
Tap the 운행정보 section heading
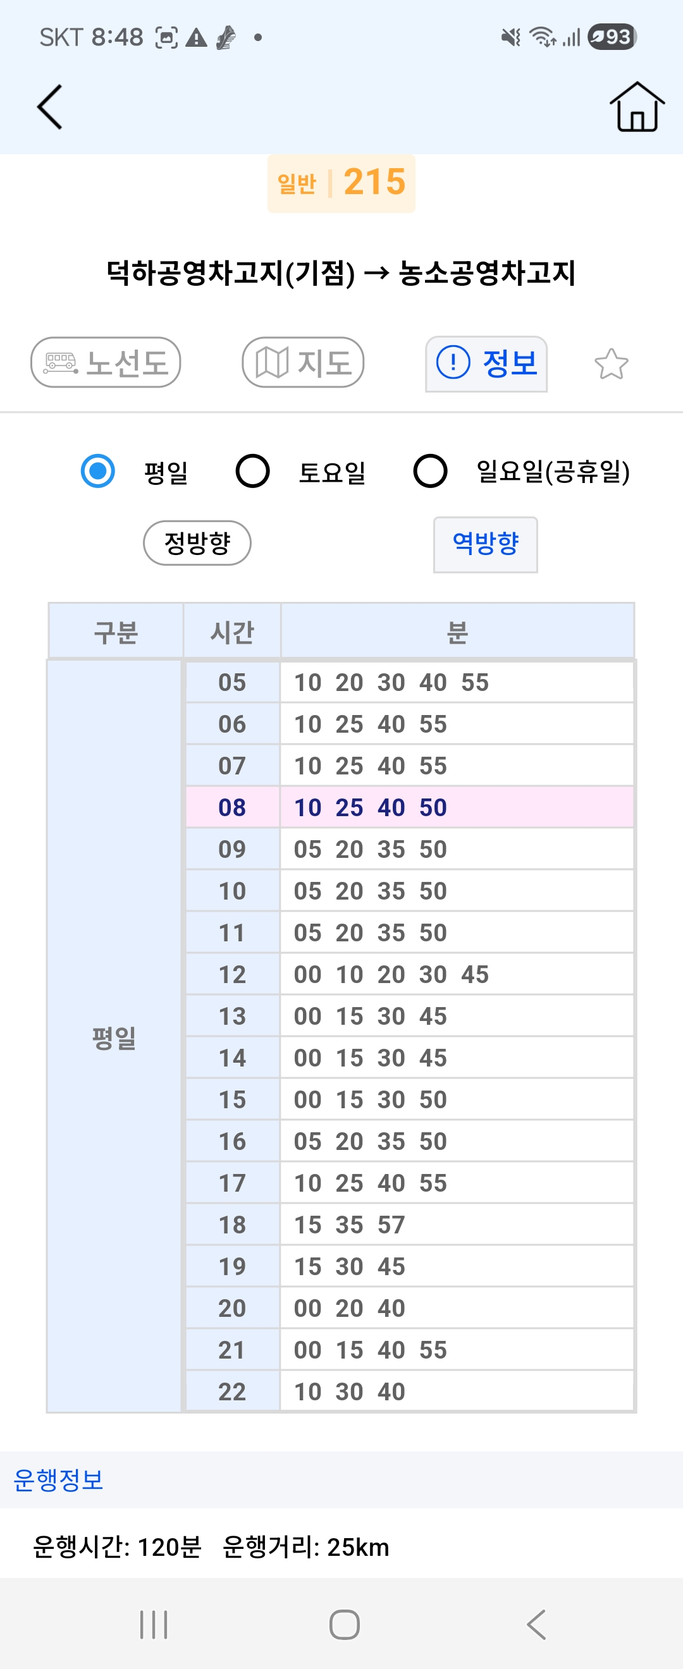click(x=58, y=1480)
